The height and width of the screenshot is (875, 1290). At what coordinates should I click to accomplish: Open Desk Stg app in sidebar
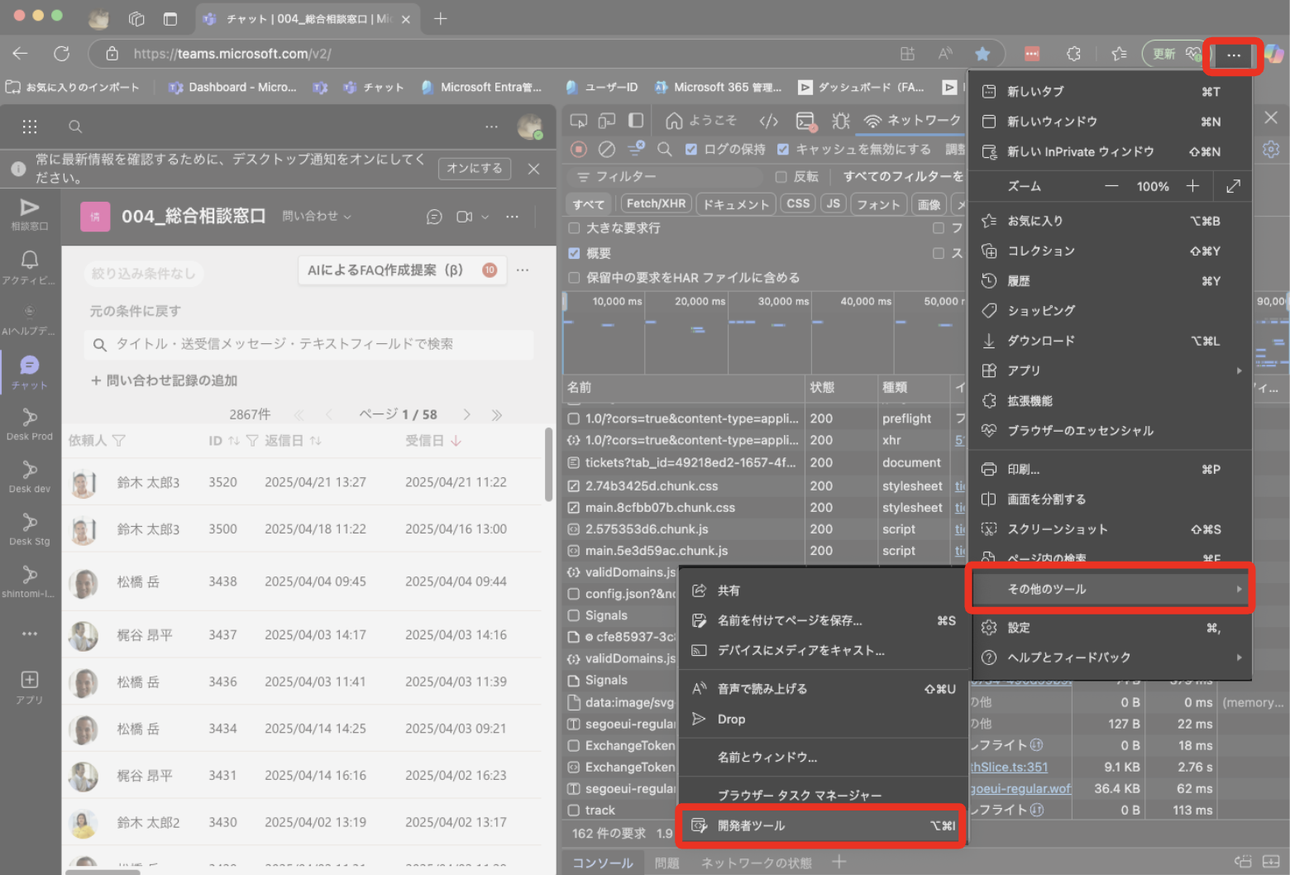tap(29, 529)
